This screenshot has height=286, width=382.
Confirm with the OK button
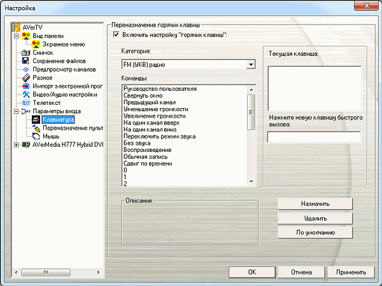[252, 272]
